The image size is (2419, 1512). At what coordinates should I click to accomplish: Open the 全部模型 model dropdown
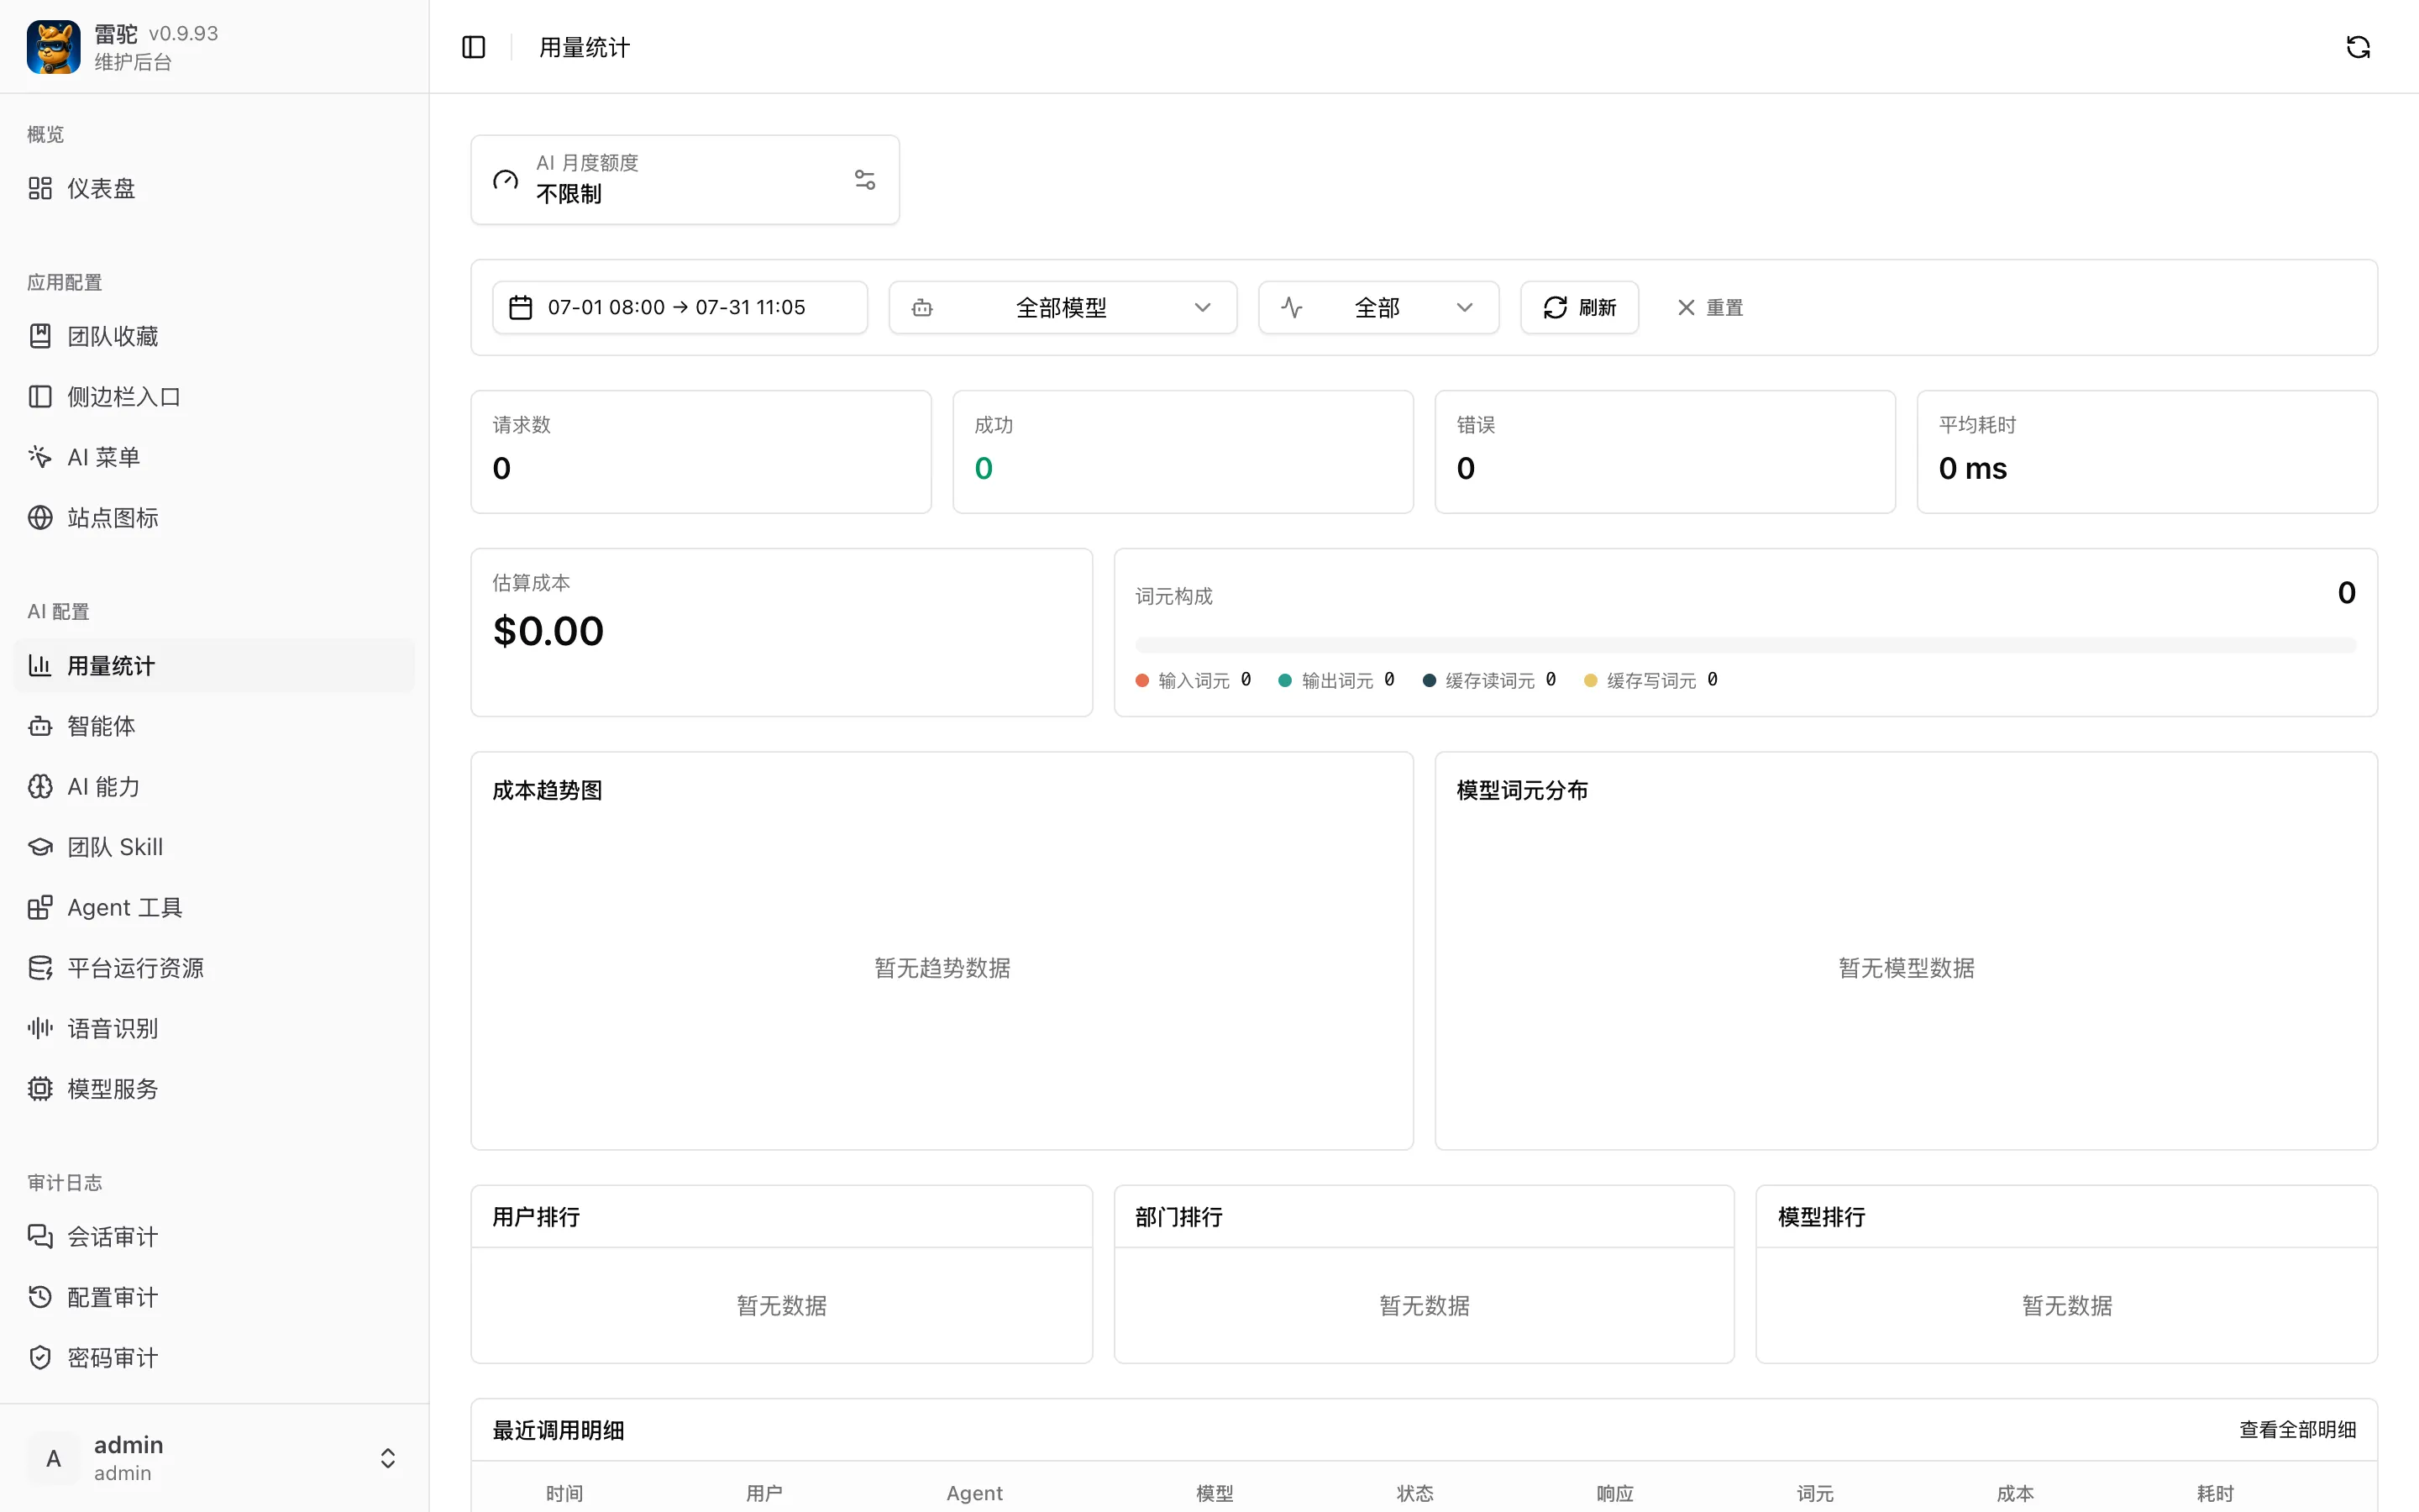[1063, 307]
